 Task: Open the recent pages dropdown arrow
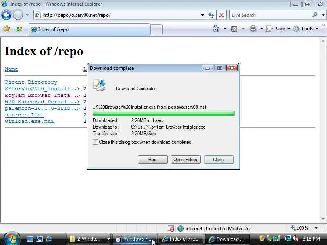27,15
